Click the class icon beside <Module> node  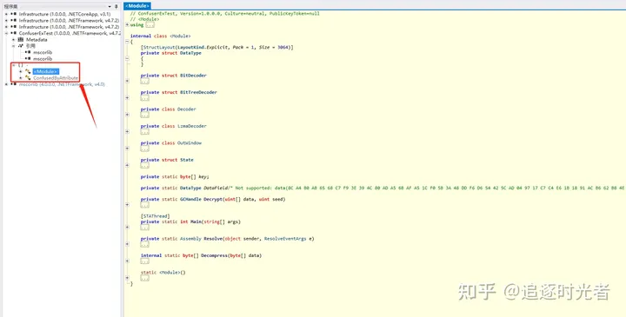pos(28,71)
